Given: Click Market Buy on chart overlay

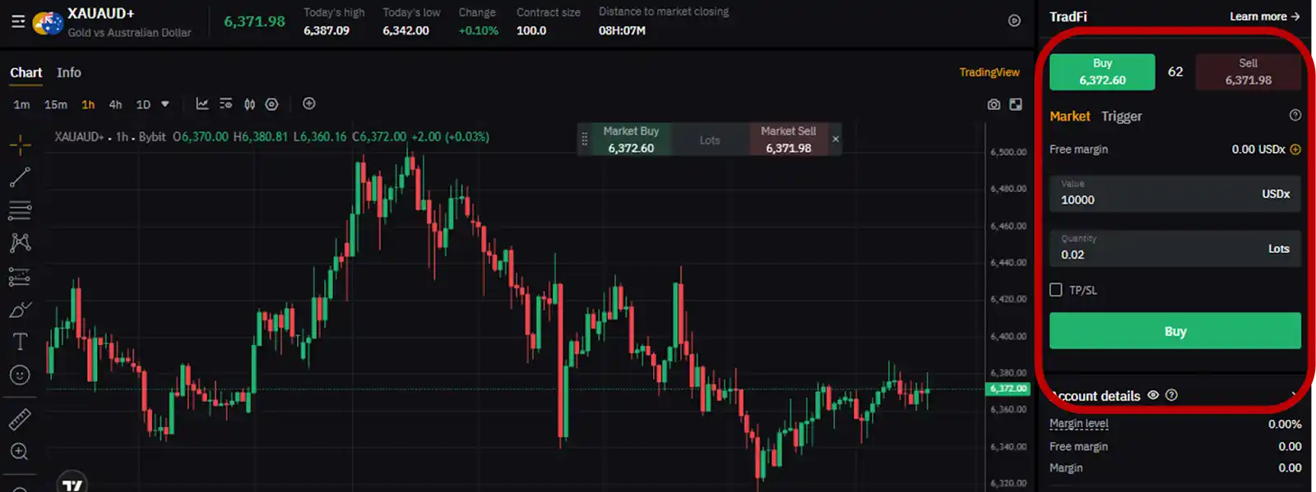Looking at the screenshot, I should [x=631, y=140].
